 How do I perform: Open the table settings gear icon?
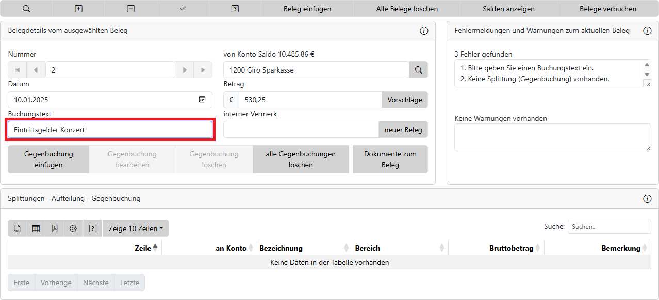(x=73, y=228)
